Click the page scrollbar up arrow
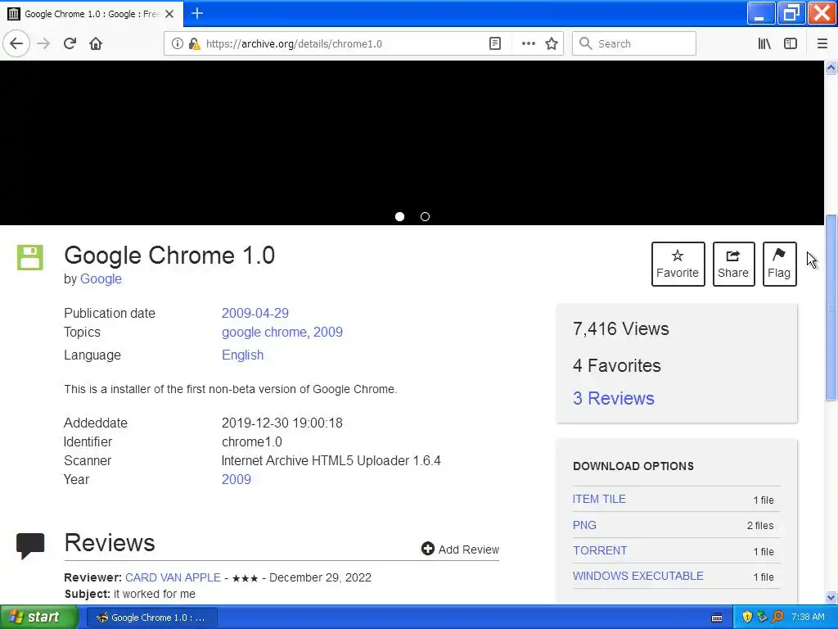The height and width of the screenshot is (629, 838). coord(831,67)
